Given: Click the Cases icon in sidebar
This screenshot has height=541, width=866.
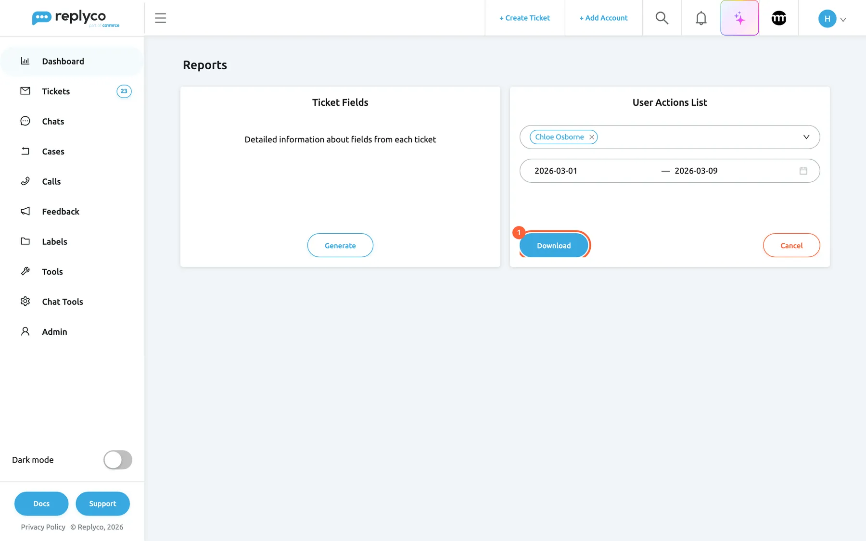Looking at the screenshot, I should click(25, 151).
